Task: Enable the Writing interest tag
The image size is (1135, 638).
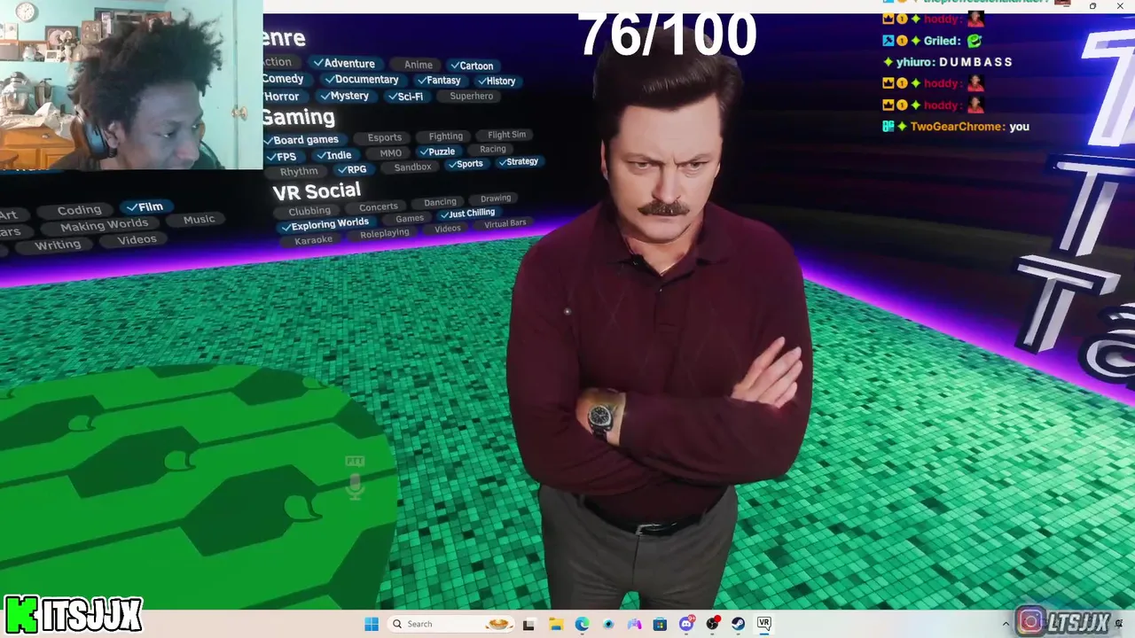Action: coord(58,245)
